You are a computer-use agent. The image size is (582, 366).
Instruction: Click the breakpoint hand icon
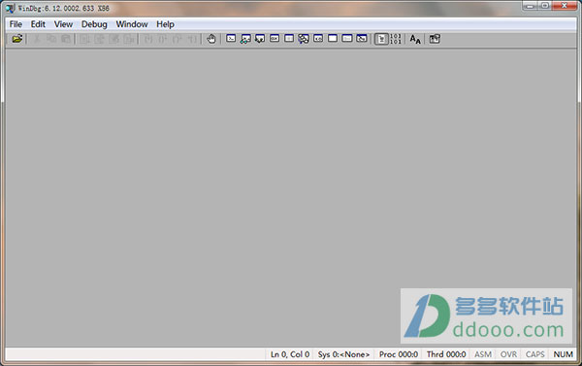click(x=211, y=39)
